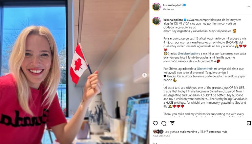Open luisanalopilato profile picture in header

coord(156,7)
